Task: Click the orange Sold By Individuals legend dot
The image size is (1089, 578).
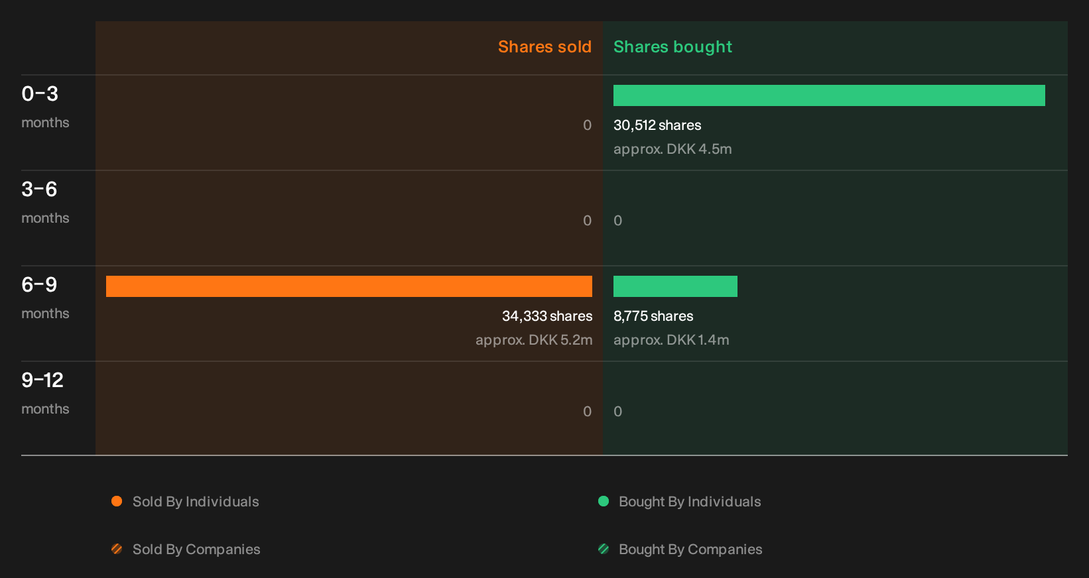Action: [117, 501]
